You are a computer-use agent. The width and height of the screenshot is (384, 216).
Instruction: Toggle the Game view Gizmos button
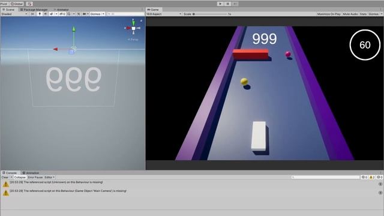point(373,14)
